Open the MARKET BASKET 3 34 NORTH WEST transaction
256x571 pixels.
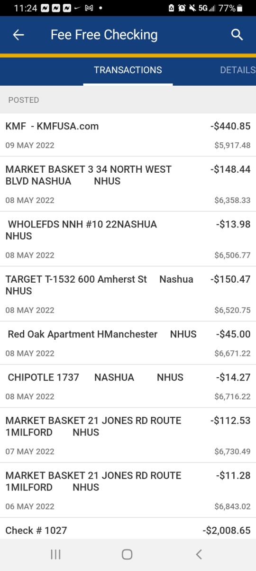click(128, 184)
